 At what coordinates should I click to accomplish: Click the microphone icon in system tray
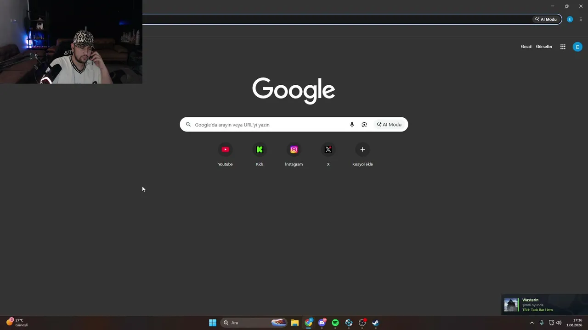(x=542, y=323)
